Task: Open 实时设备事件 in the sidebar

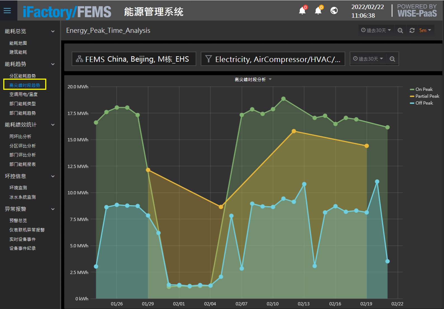Action: (22, 239)
